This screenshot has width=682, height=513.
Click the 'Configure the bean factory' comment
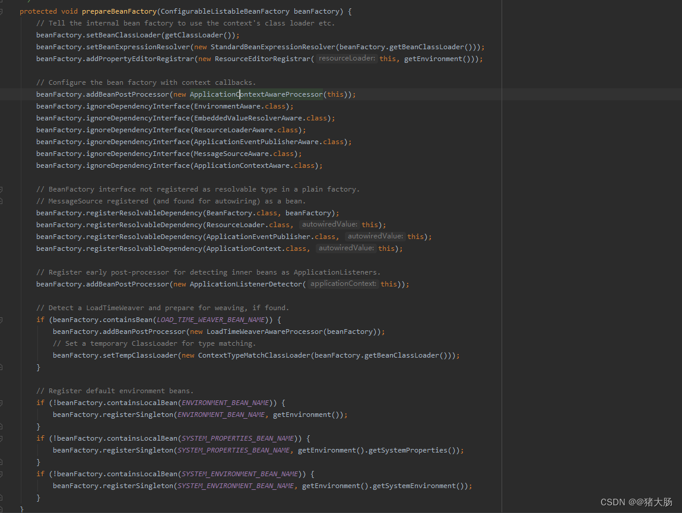coord(146,82)
